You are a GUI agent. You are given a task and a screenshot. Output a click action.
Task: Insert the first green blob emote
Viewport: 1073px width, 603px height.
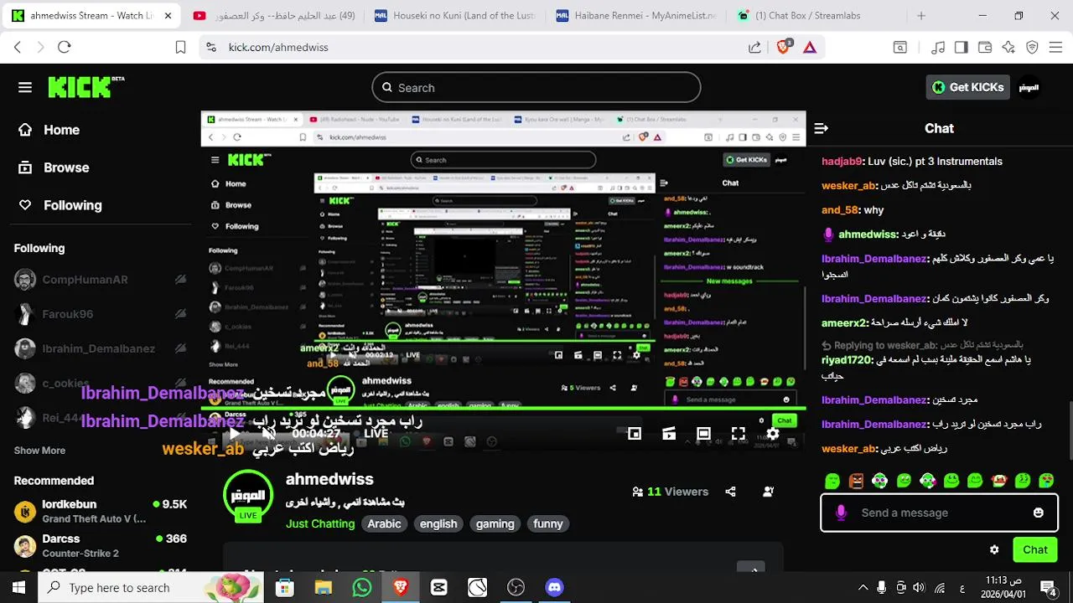point(832,481)
